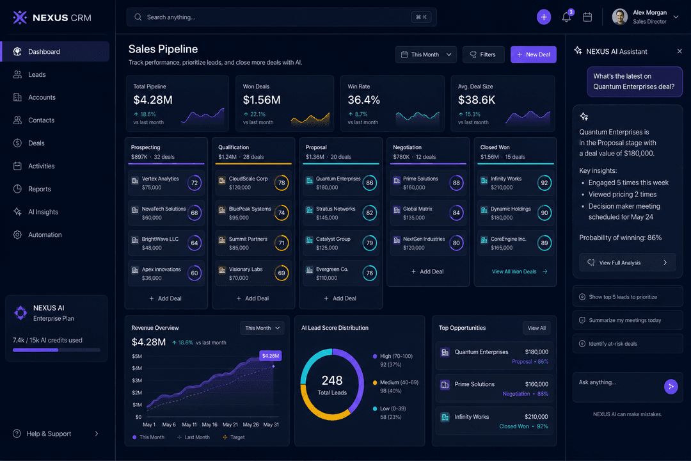This screenshot has height=461, width=691.
Task: Click View All Won Deals link
Action: (520, 271)
